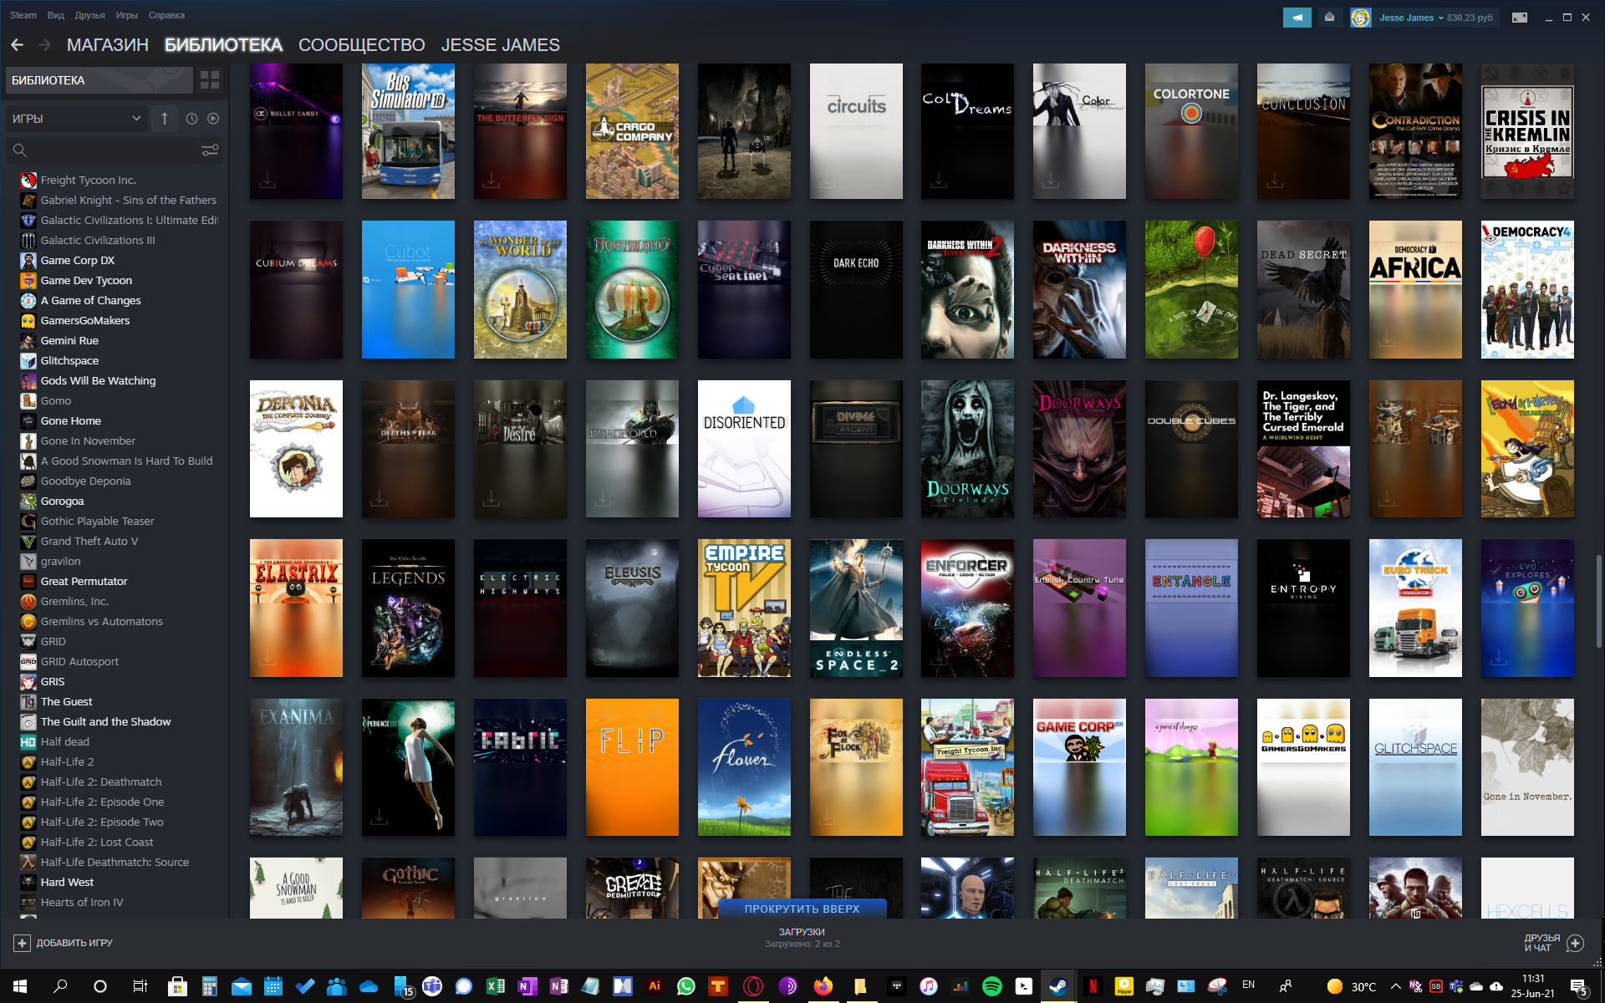Click the Windows Start button

(x=20, y=986)
